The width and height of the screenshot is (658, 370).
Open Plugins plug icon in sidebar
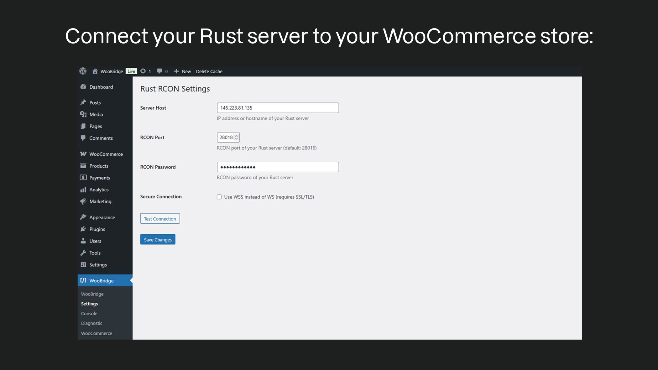[83, 229]
